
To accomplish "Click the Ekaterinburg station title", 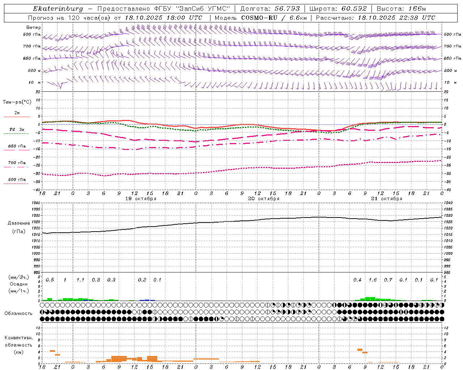I will click(x=58, y=9).
